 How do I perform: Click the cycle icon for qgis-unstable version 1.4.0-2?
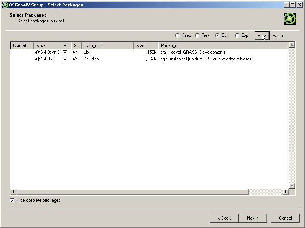(37, 59)
